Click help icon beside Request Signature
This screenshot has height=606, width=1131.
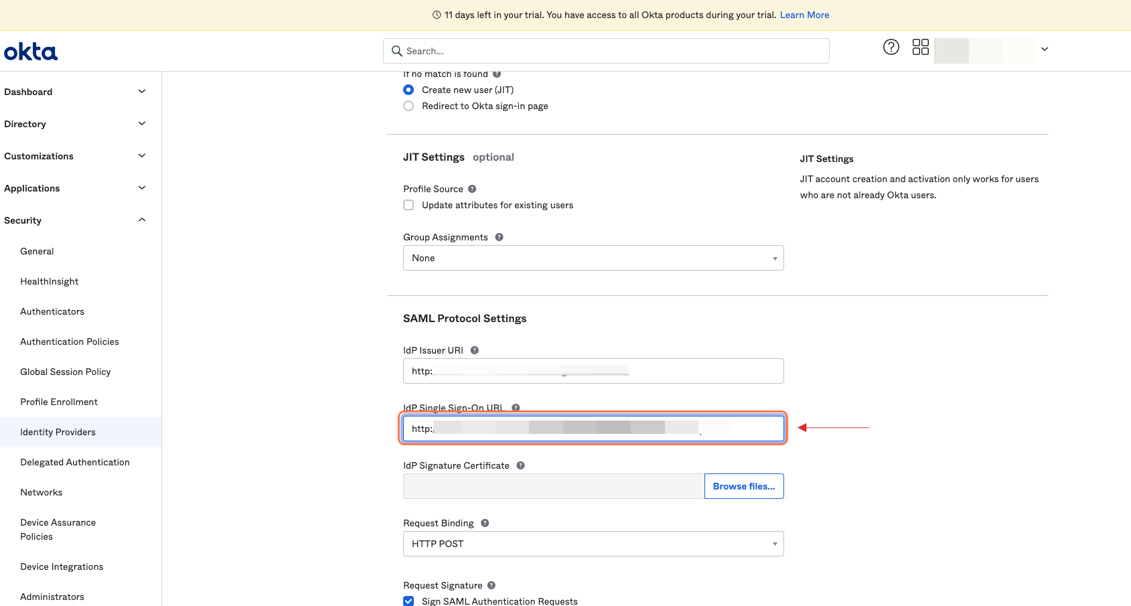492,585
